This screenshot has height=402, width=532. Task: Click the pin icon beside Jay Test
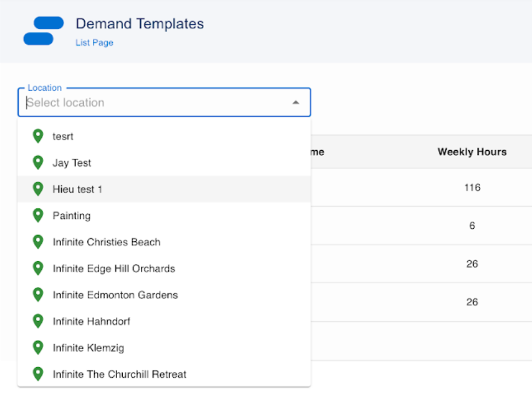pos(38,163)
